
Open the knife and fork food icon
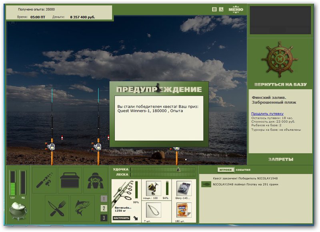click(x=57, y=208)
